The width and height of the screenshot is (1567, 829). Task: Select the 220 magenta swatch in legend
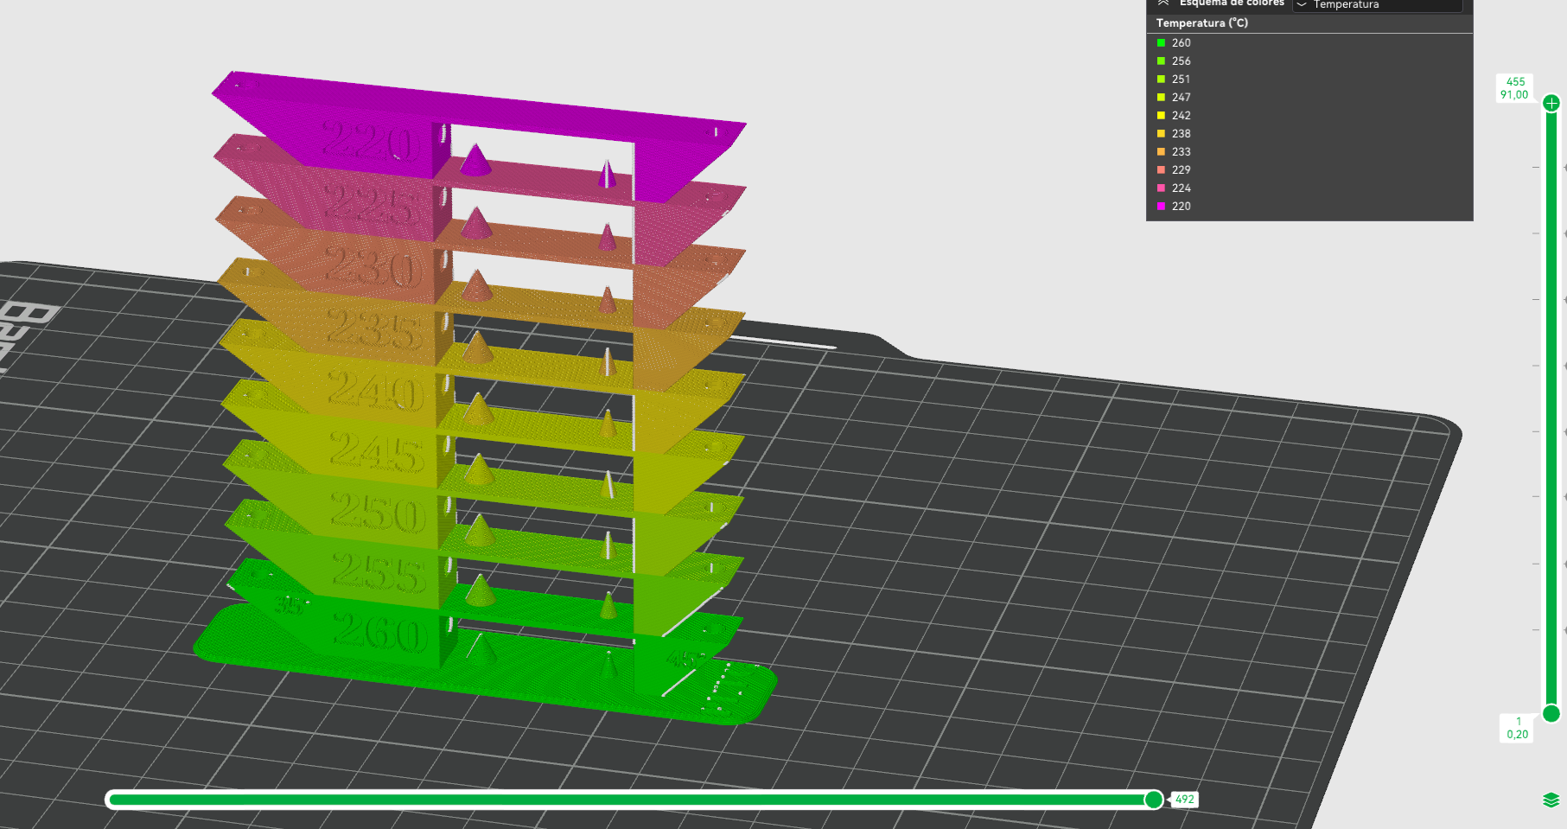(1162, 206)
